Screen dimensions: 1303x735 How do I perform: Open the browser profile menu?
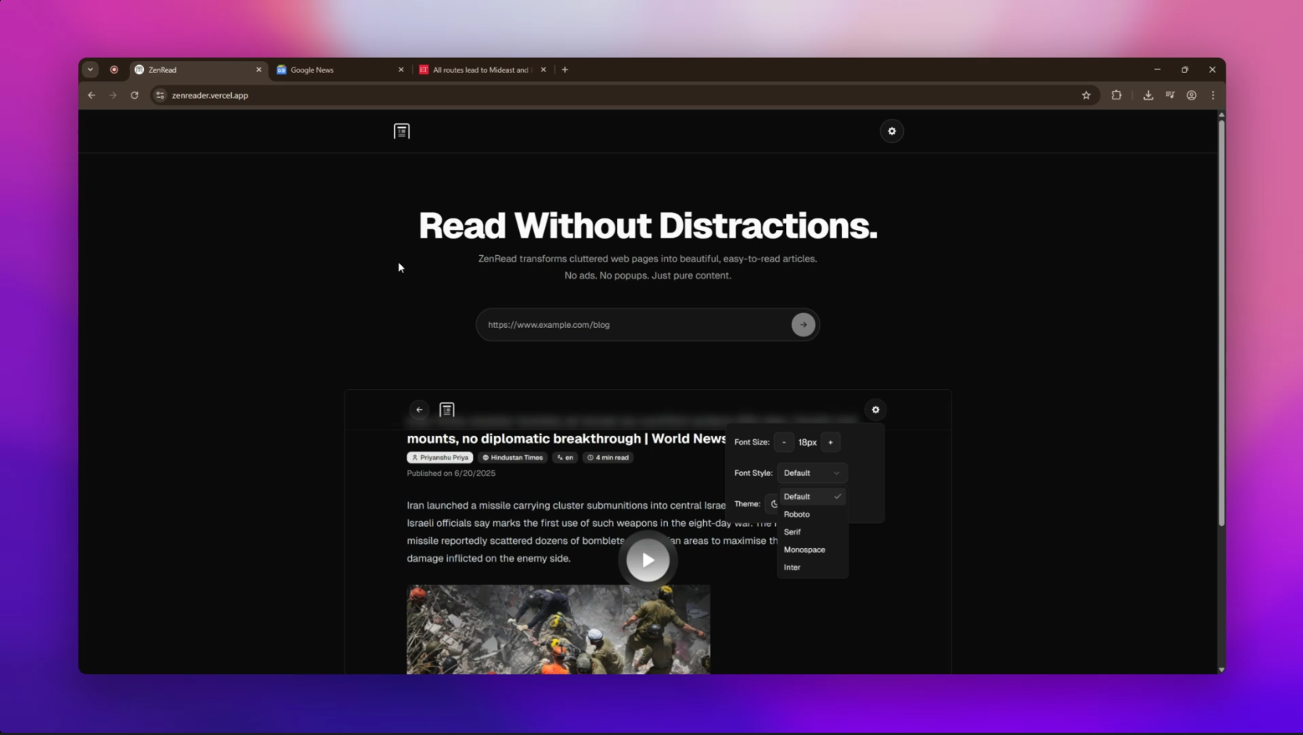[x=1191, y=95]
